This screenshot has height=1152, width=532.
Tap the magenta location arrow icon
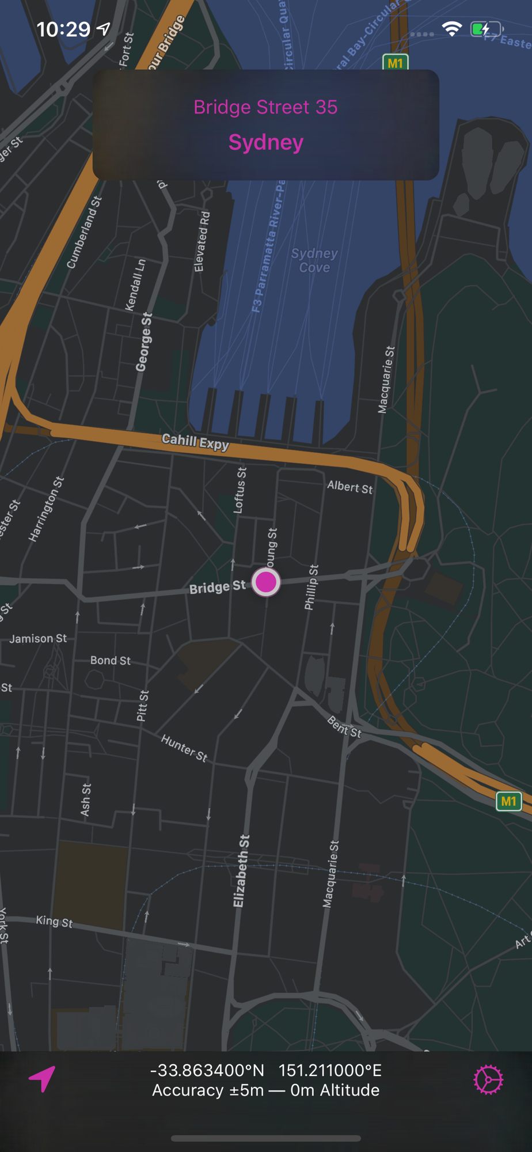coord(43,1078)
